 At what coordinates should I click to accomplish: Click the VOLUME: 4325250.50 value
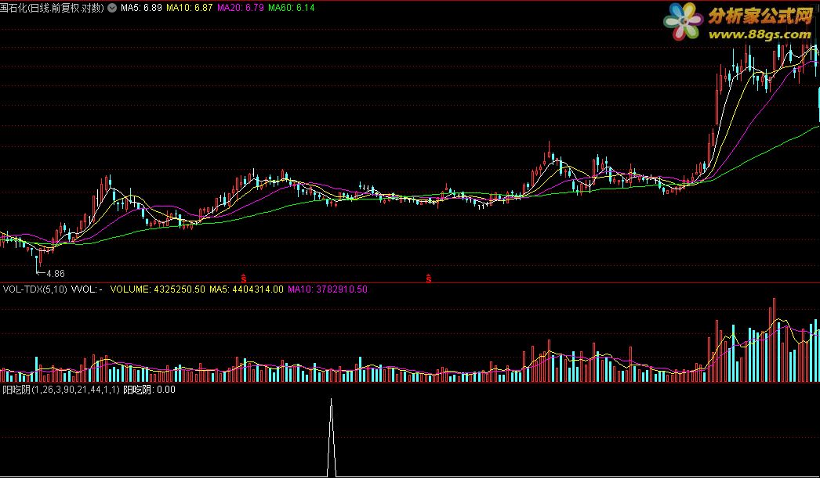pos(158,289)
